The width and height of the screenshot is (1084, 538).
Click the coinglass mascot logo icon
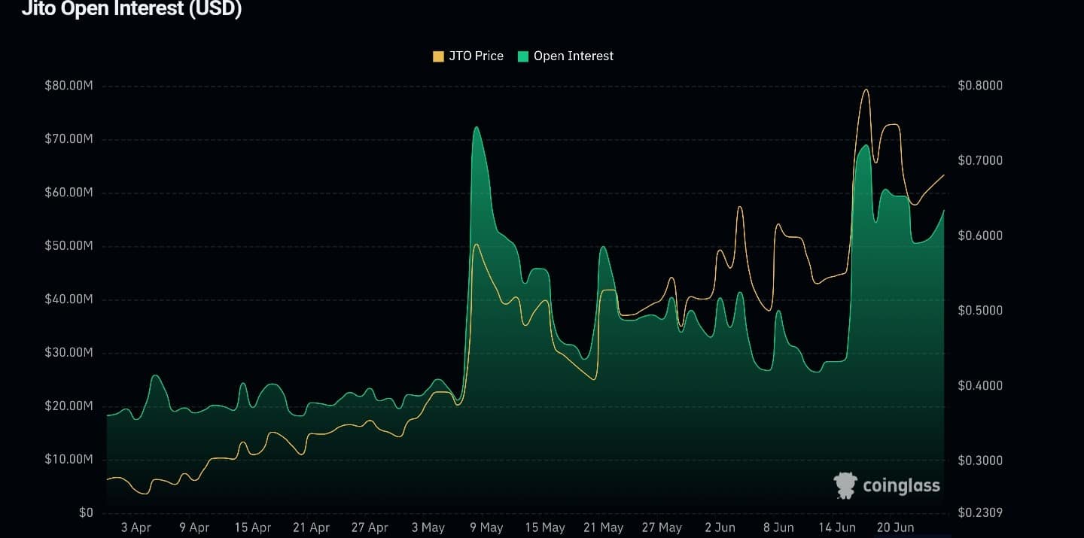click(845, 485)
